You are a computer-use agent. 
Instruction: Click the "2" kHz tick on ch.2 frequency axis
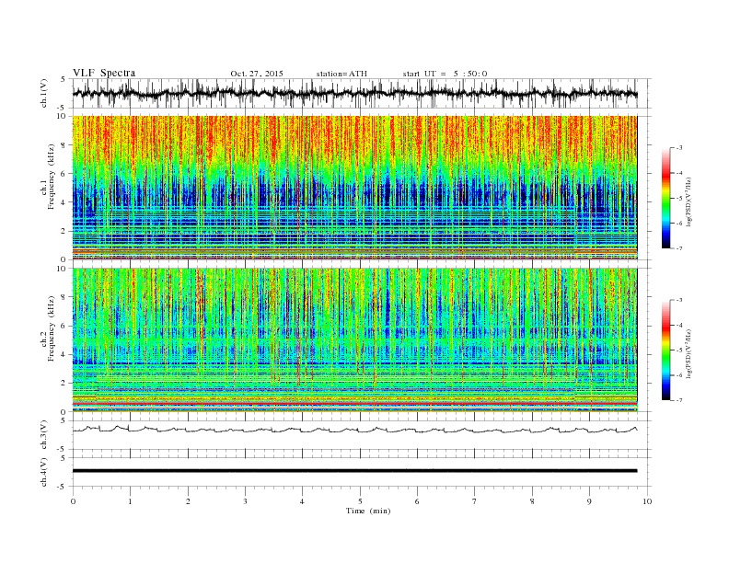(x=64, y=383)
